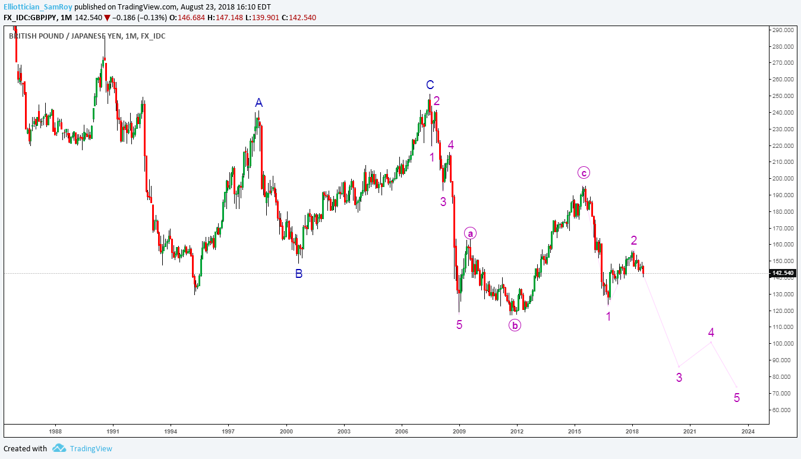Select the purple 5 label below the 2009 low
801x459 pixels.
tap(459, 325)
